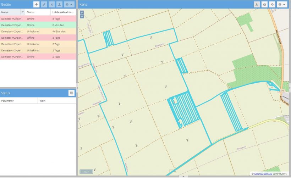Open the Name column dropdown arrow
Image resolution: width=291 pixels, height=178 pixels.
pyautogui.click(x=23, y=12)
